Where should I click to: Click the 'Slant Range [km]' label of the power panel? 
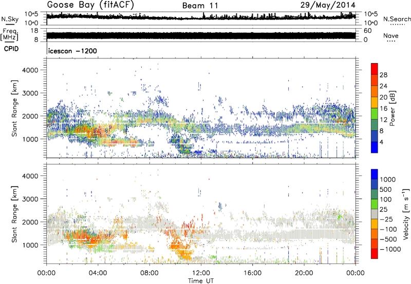click(14, 108)
